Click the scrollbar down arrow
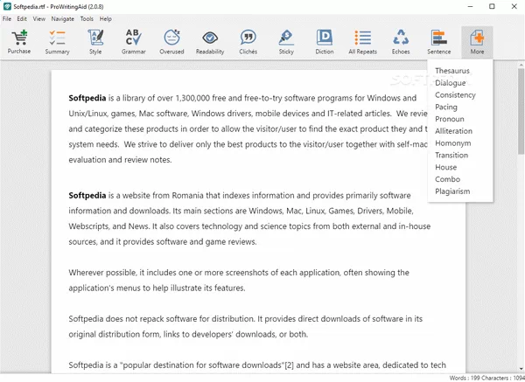The image size is (525, 382). pos(521,369)
